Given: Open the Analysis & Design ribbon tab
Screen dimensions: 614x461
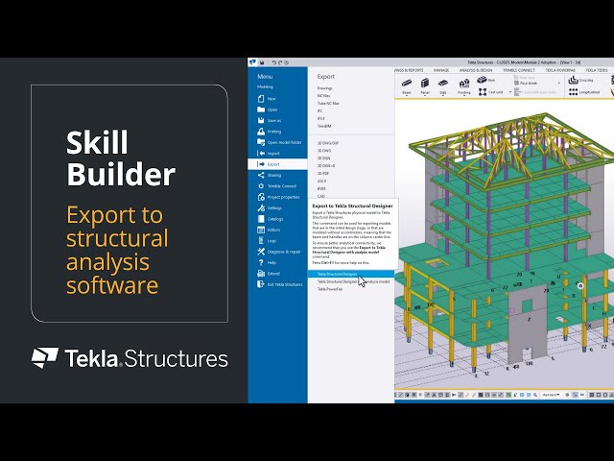Looking at the screenshot, I should coord(476,70).
